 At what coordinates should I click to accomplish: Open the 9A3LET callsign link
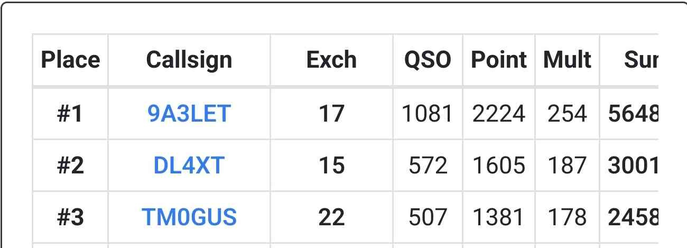click(x=189, y=114)
